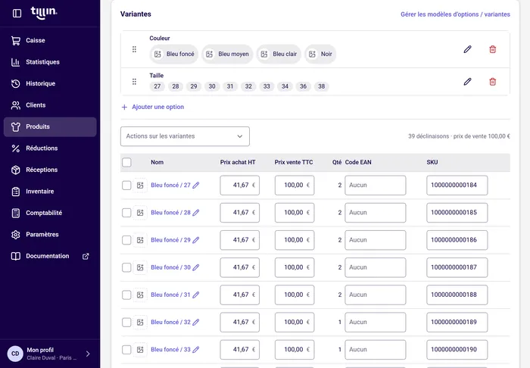Image resolution: width=530 pixels, height=368 pixels.
Task: Open Documentation link in sidebar
Action: [x=50, y=256]
